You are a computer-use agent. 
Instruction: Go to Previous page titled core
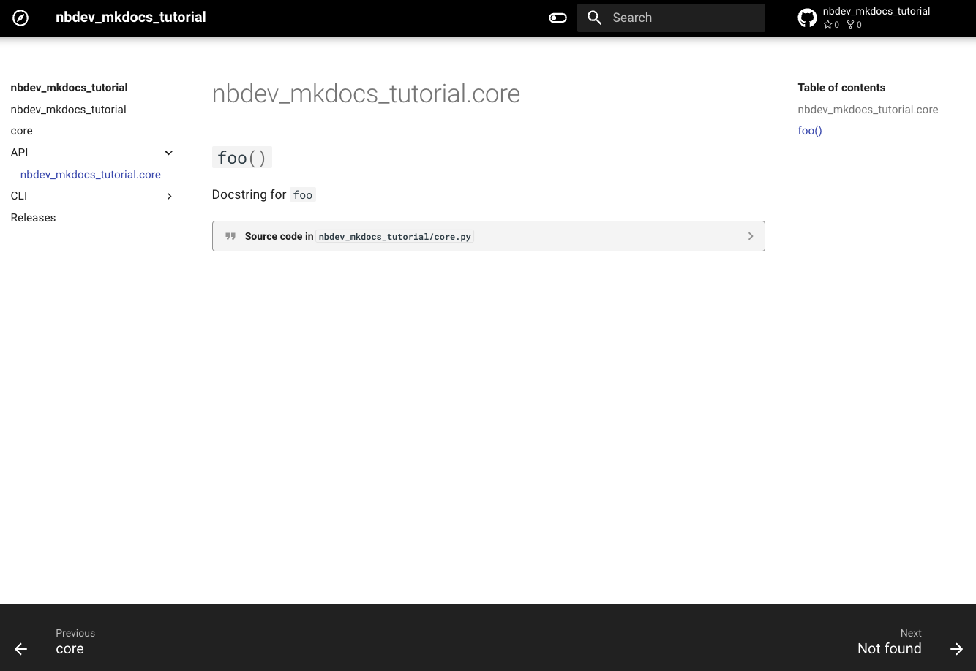[70, 648]
